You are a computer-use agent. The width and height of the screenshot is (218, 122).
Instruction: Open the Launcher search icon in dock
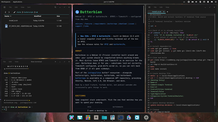72,117
